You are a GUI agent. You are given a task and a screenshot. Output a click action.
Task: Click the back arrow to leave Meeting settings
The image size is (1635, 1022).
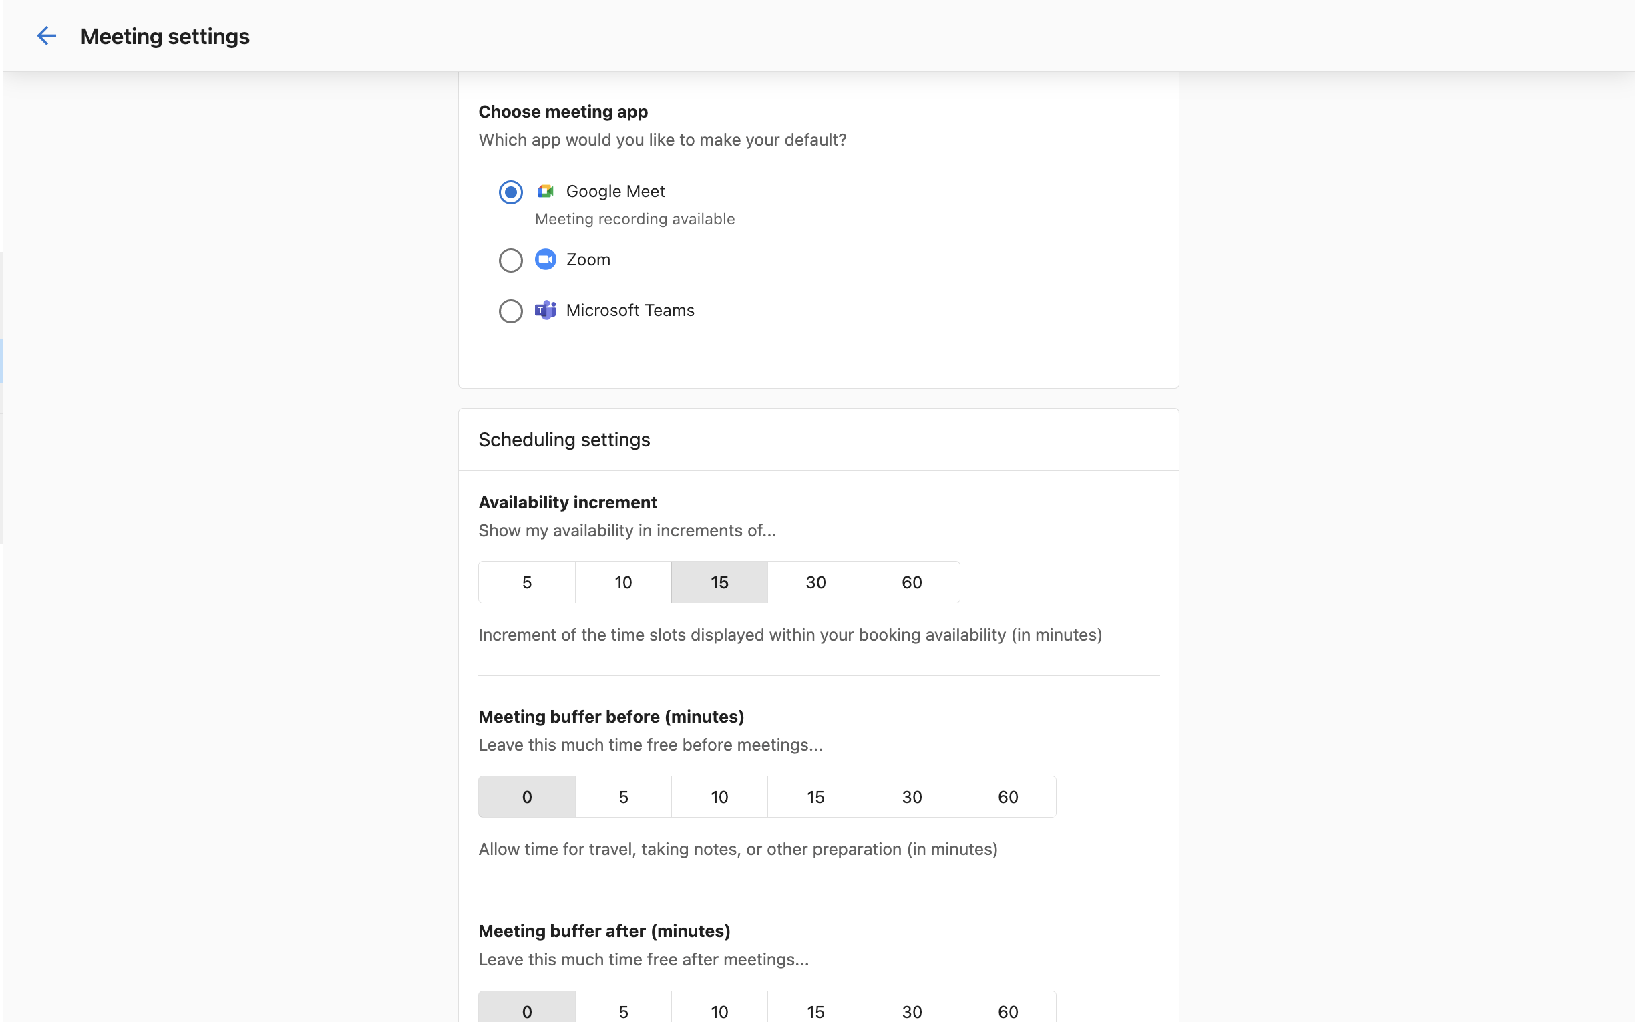[47, 36]
